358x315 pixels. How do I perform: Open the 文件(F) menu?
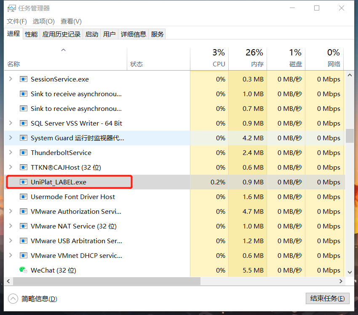(x=17, y=21)
